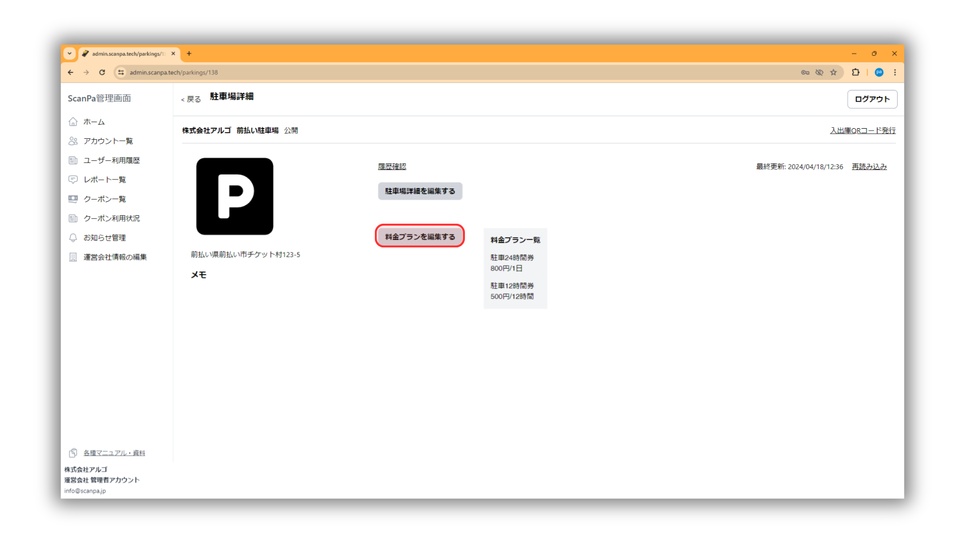Reload the page with refresh icon

pyautogui.click(x=102, y=72)
